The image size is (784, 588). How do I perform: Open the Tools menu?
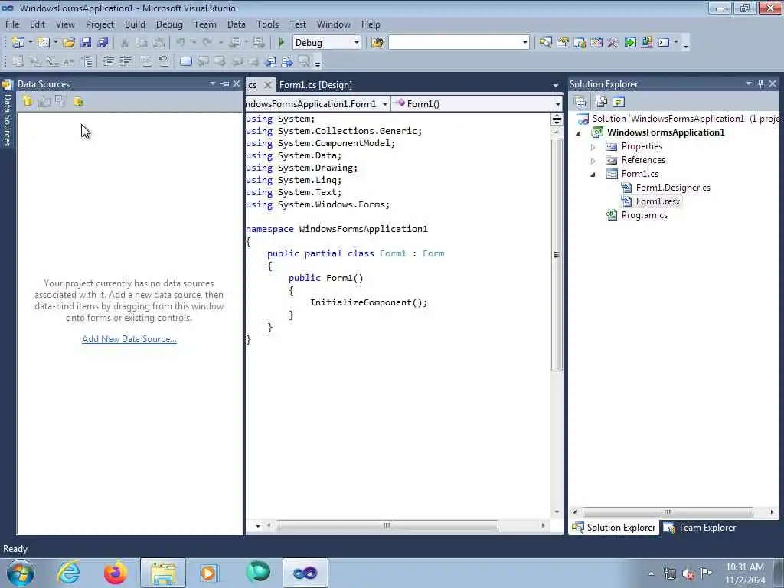point(267,24)
